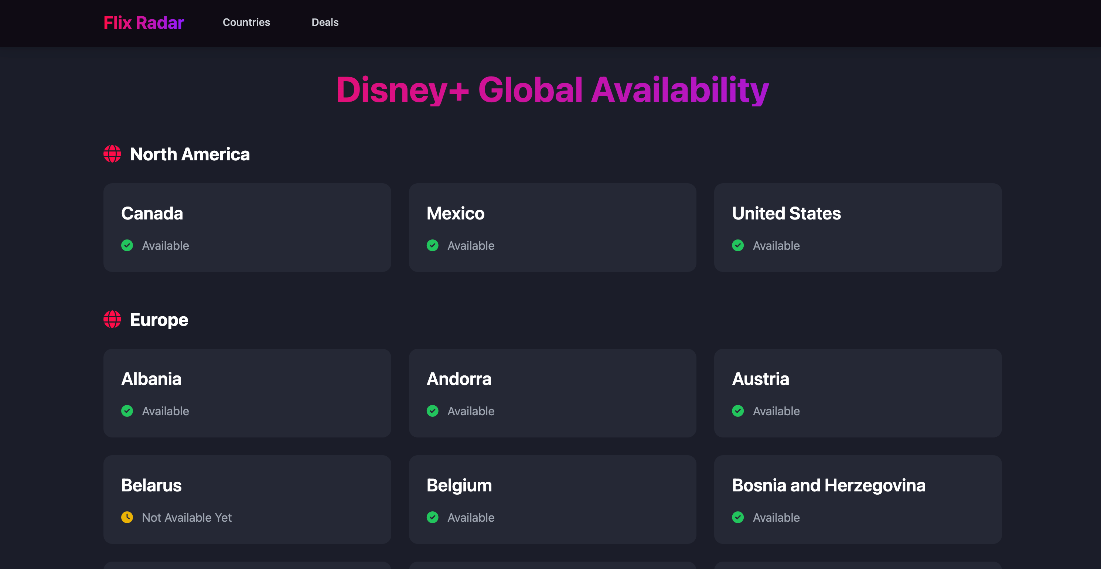
Task: Click Austria's green available checkmark icon
Action: pyautogui.click(x=738, y=411)
